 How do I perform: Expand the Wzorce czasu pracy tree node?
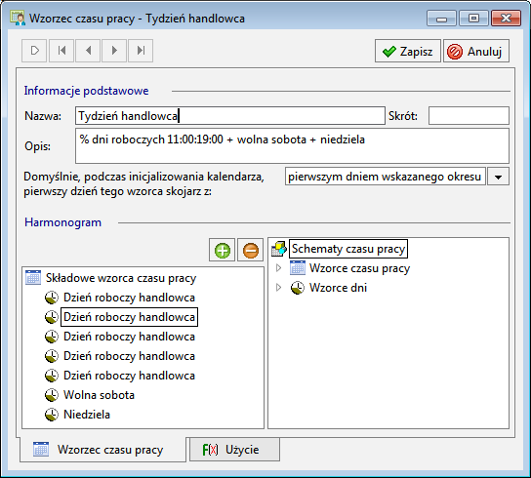(x=279, y=268)
